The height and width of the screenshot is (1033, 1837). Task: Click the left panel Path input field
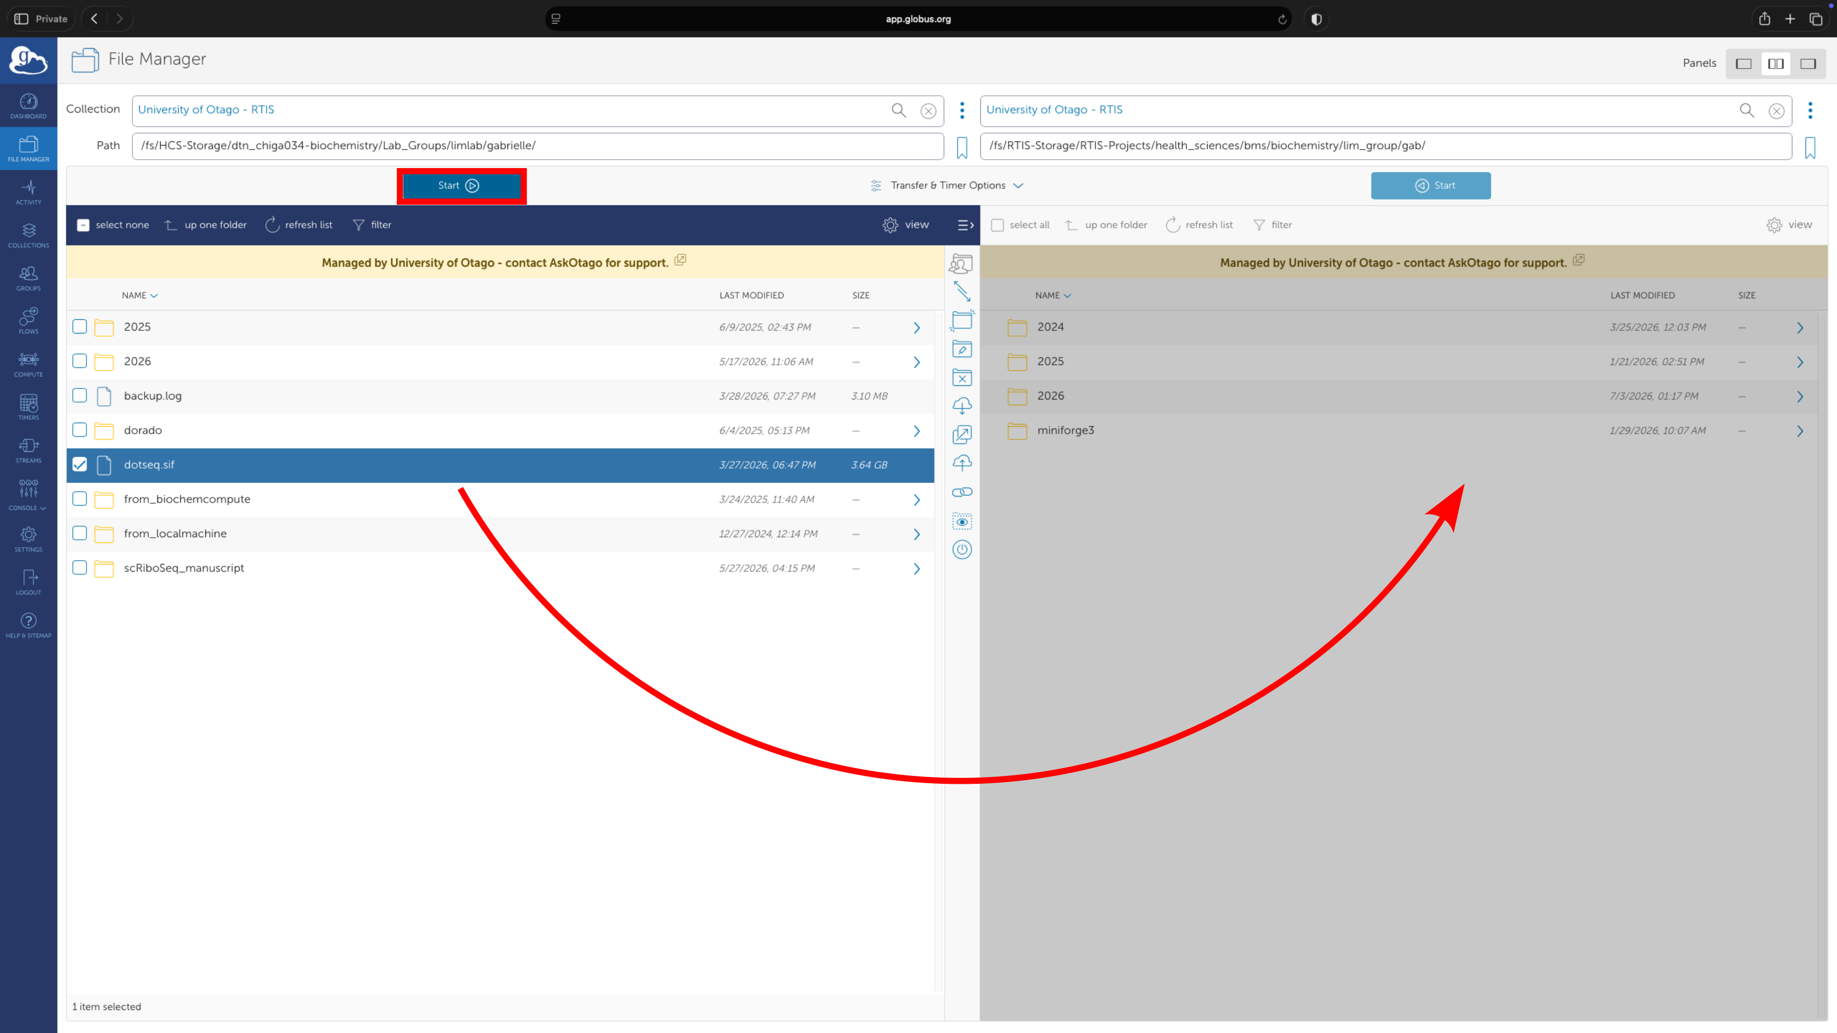538,146
